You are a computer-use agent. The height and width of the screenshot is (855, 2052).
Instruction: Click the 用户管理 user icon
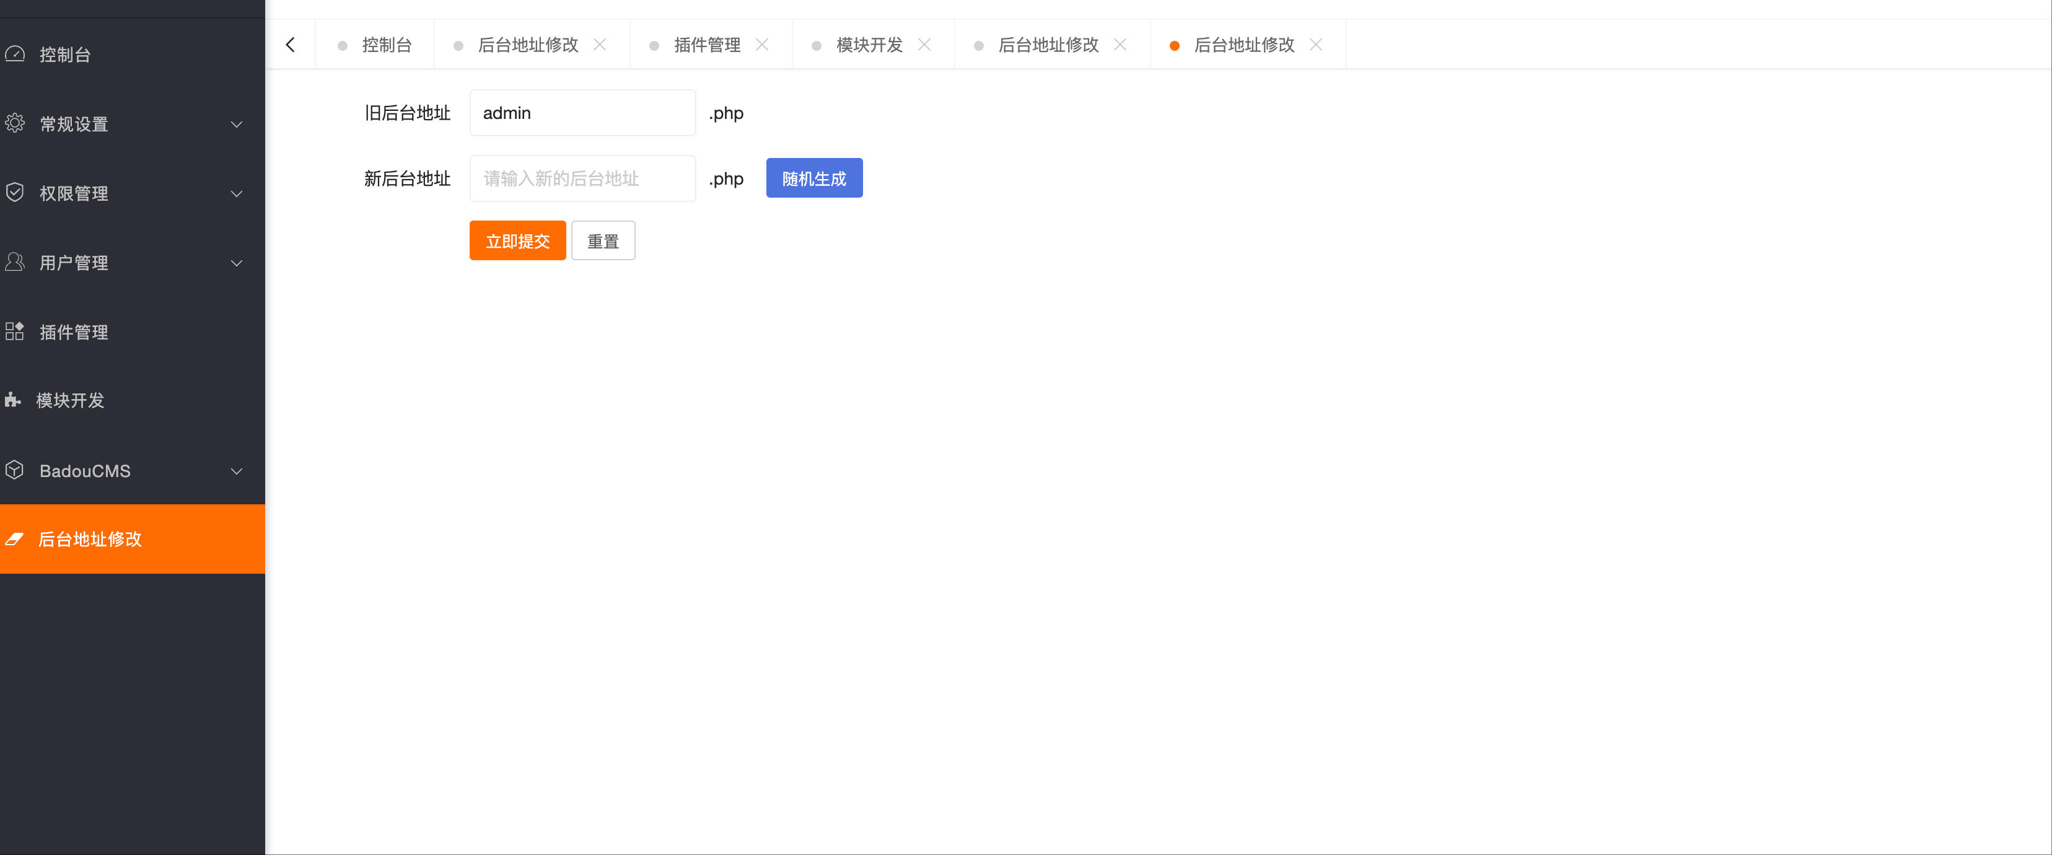tap(16, 262)
